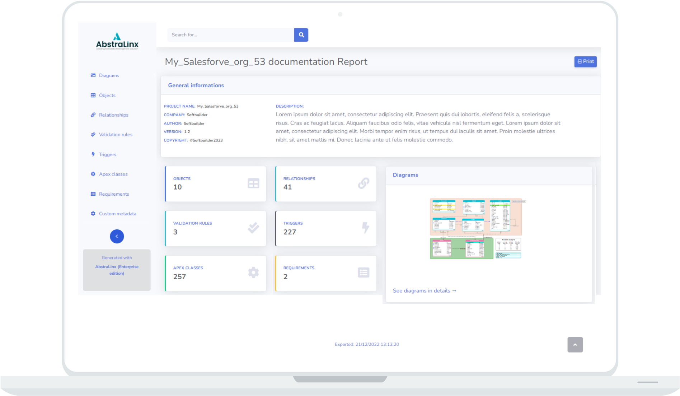Click the Company value Softbuilder
The height and width of the screenshot is (396, 680).
[197, 115]
